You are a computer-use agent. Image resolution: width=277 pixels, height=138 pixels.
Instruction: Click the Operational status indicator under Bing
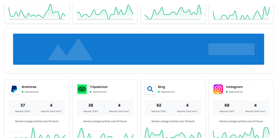click(x=166, y=92)
